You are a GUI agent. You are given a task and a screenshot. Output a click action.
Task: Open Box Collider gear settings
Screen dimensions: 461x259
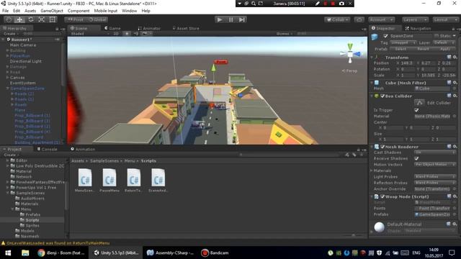(x=455, y=96)
